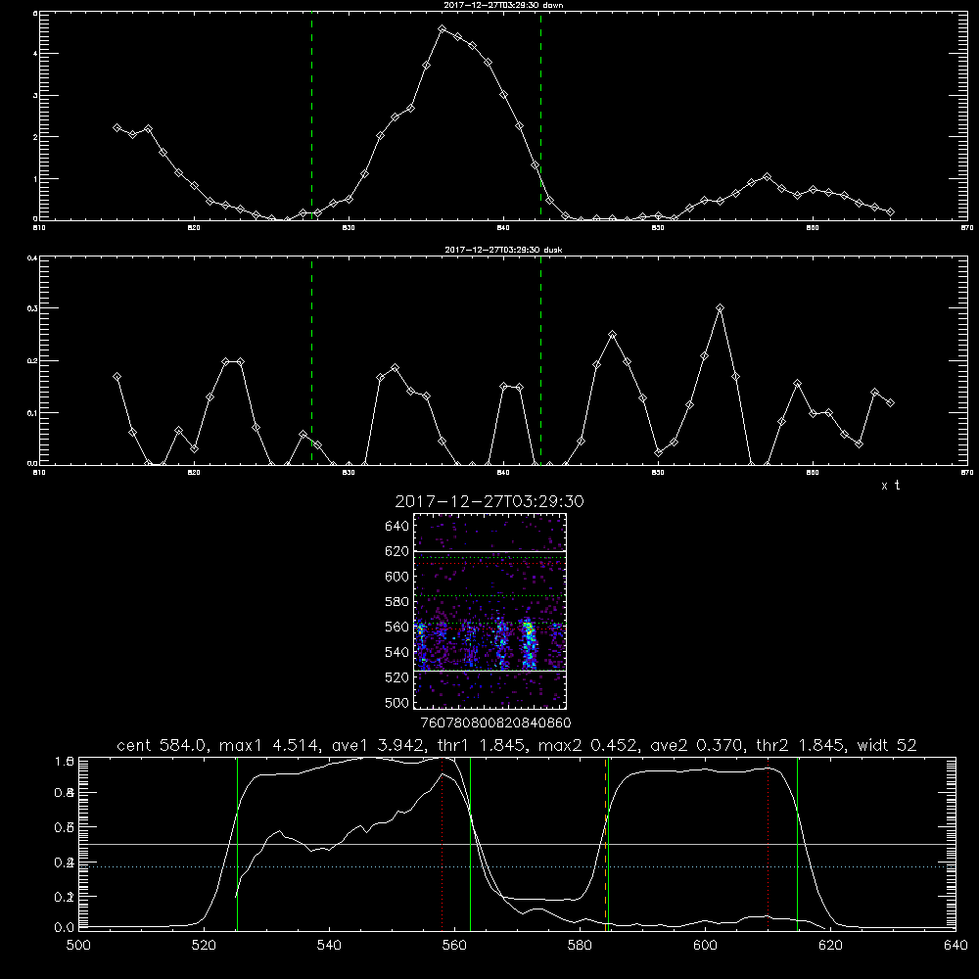Click '4' on the dawn plot y-axis

(35, 54)
